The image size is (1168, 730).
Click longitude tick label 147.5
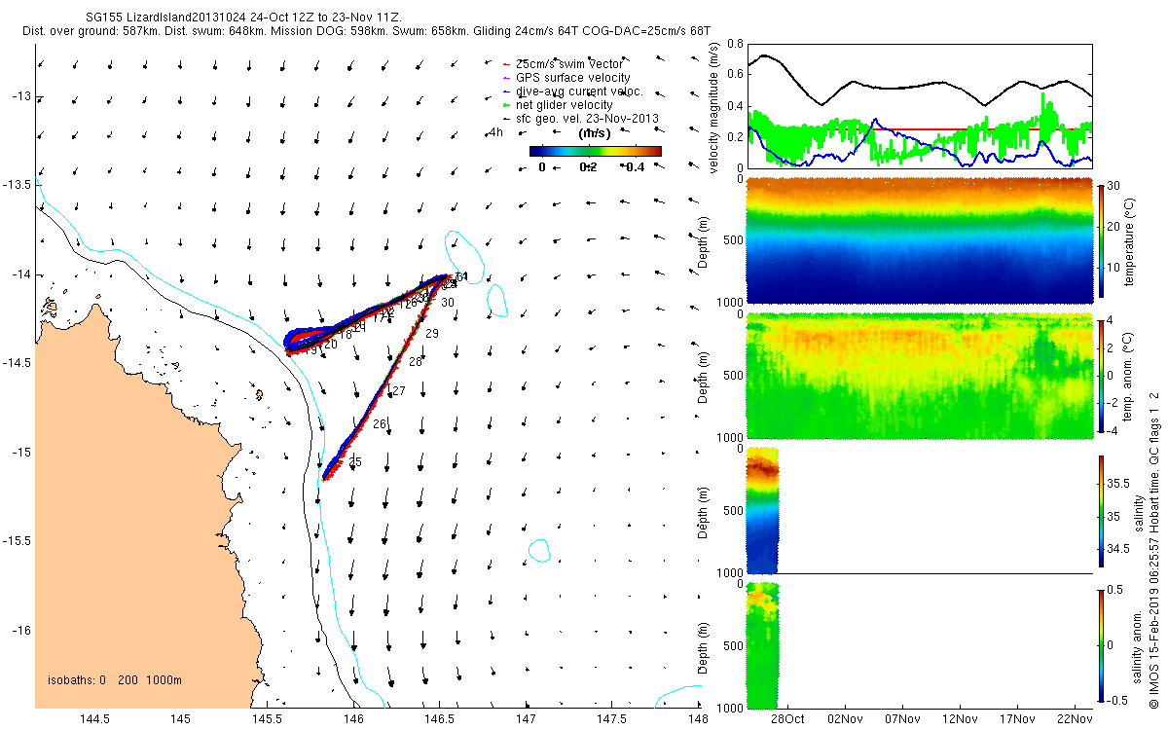click(613, 720)
